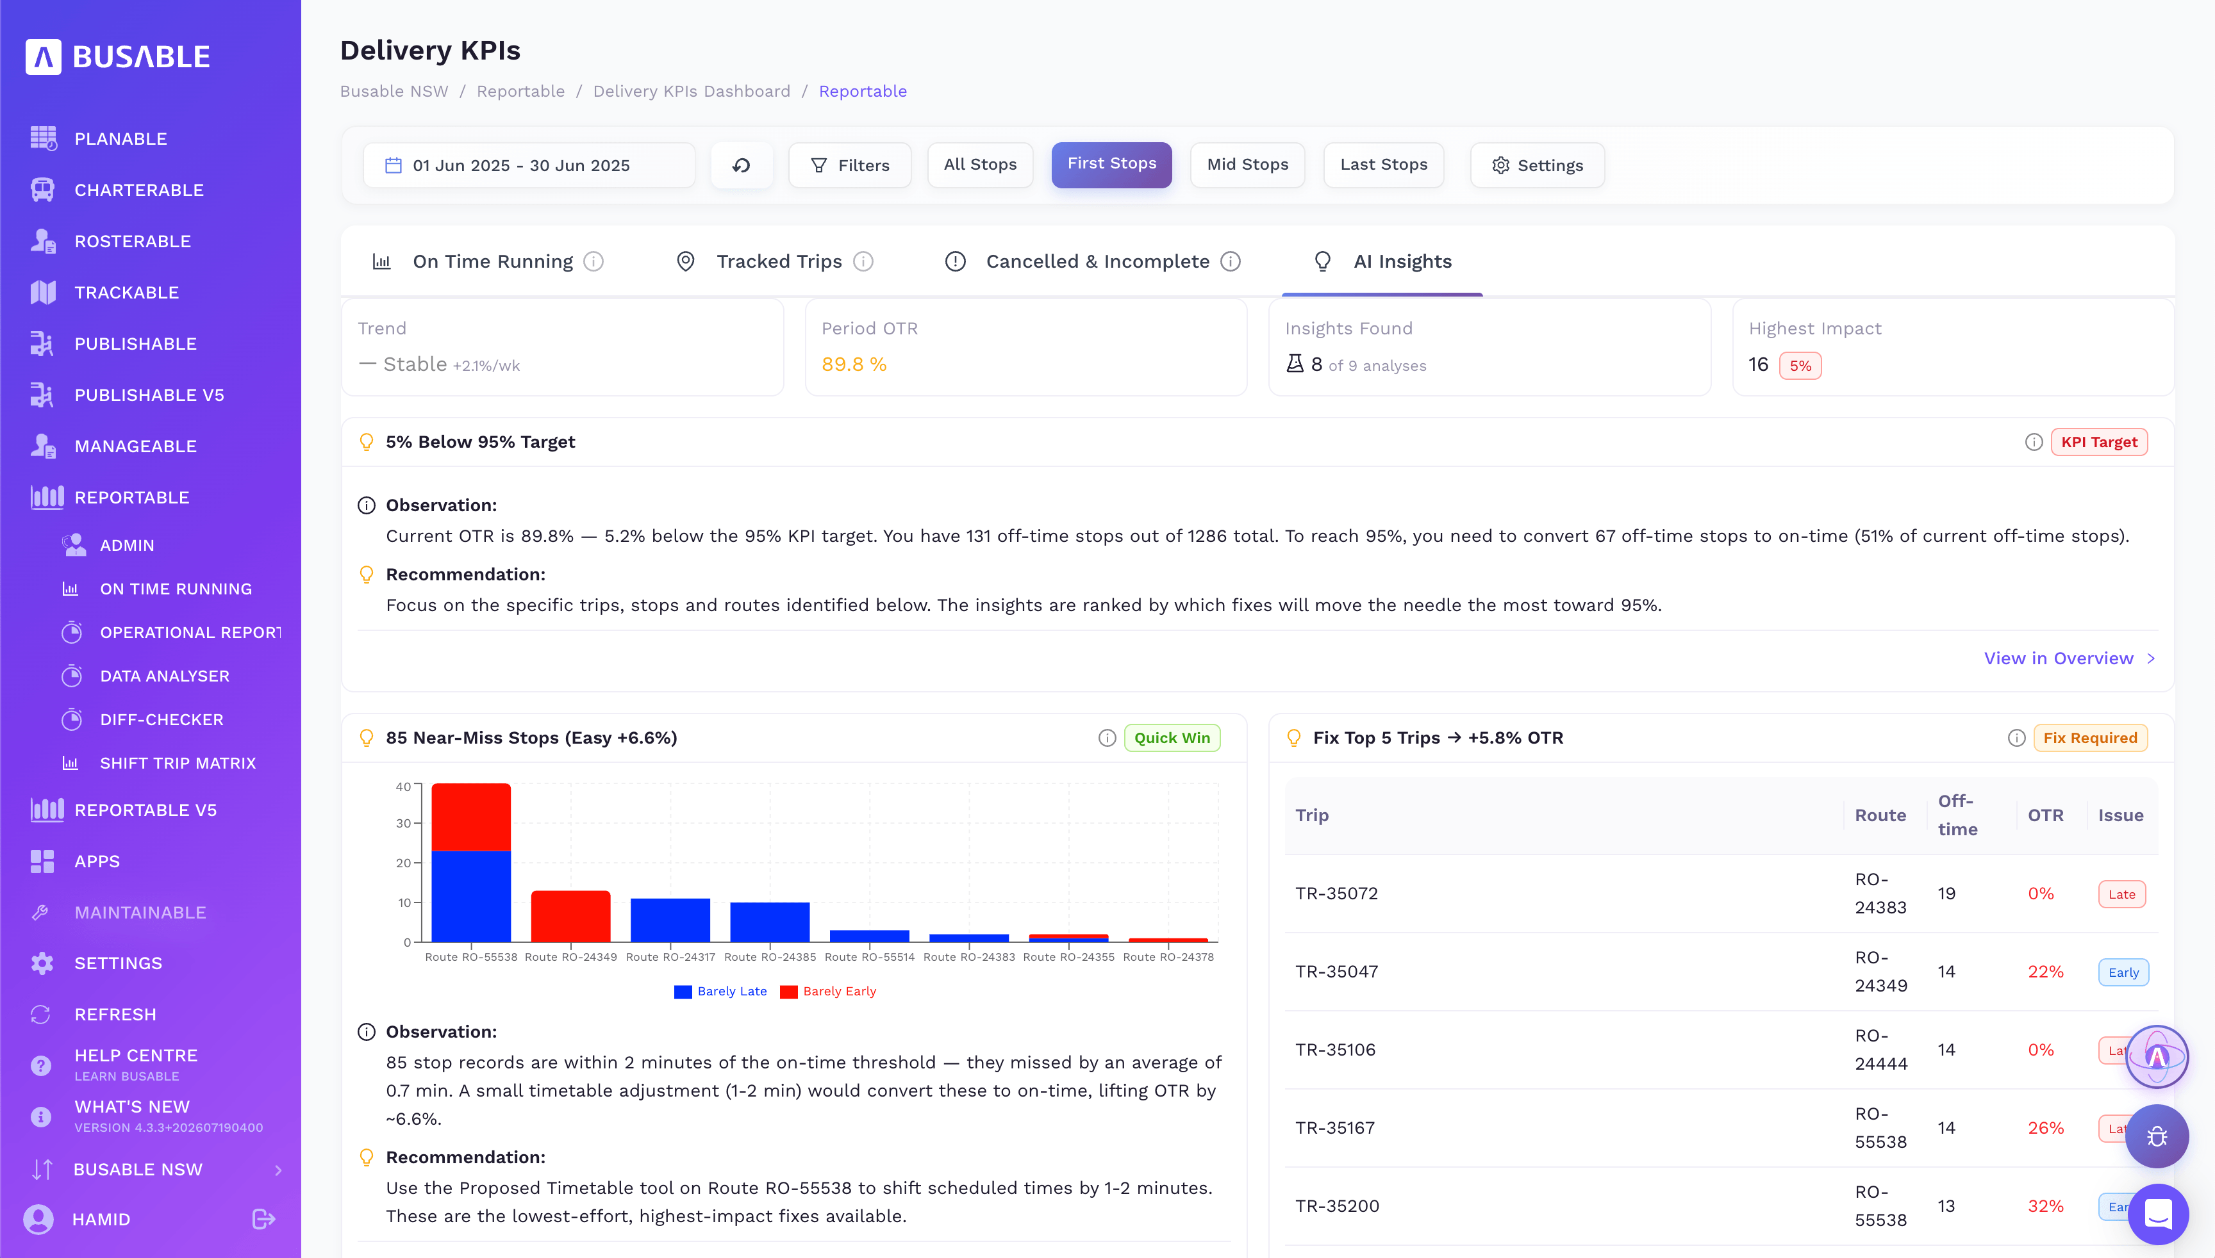Click info icon beside KPI Target badge
The image size is (2215, 1258).
[x=2034, y=443]
